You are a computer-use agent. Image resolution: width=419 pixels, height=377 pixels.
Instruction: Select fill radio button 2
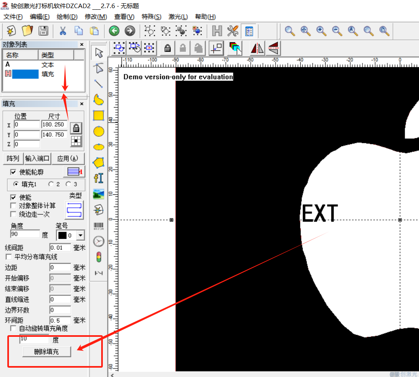pos(51,184)
